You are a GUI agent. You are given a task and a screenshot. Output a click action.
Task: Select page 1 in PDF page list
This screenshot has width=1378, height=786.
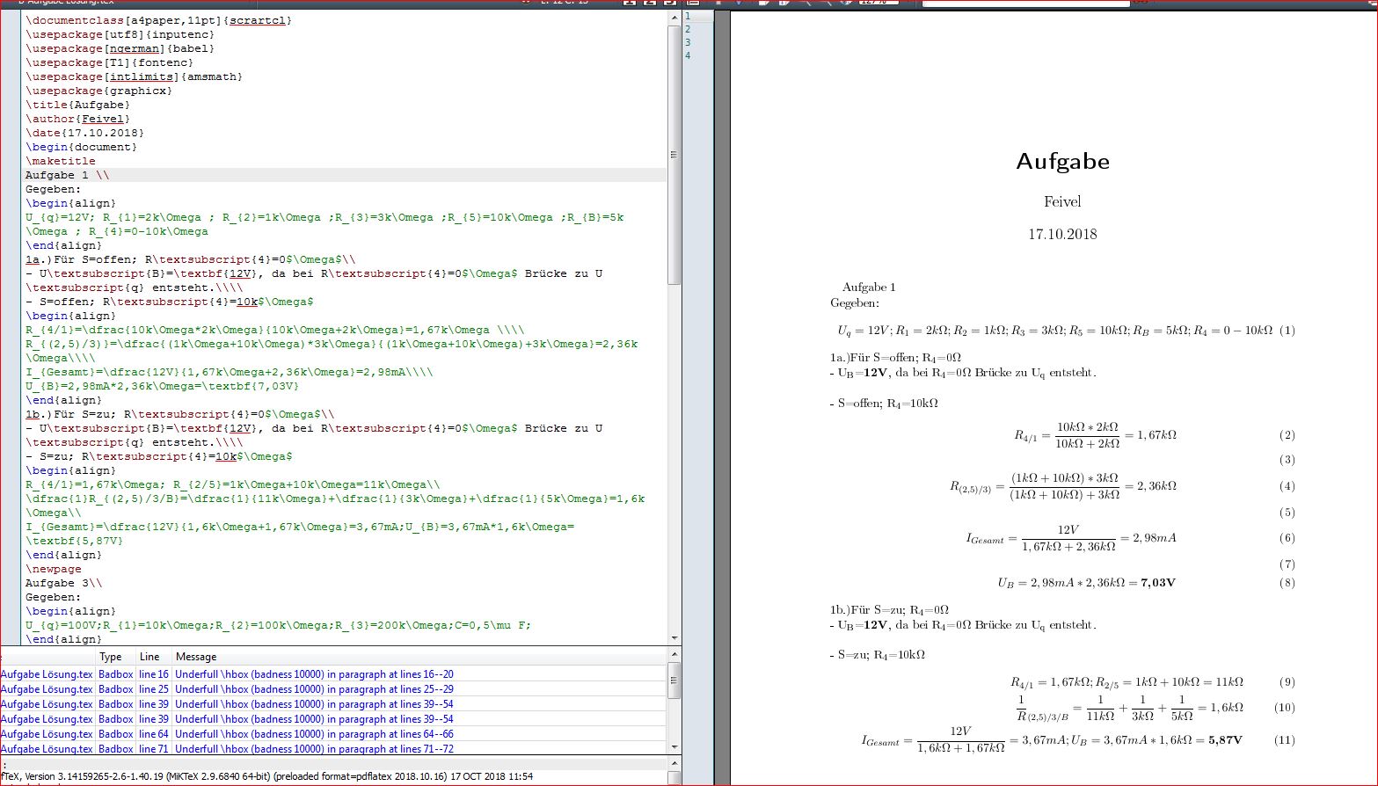[x=688, y=16]
